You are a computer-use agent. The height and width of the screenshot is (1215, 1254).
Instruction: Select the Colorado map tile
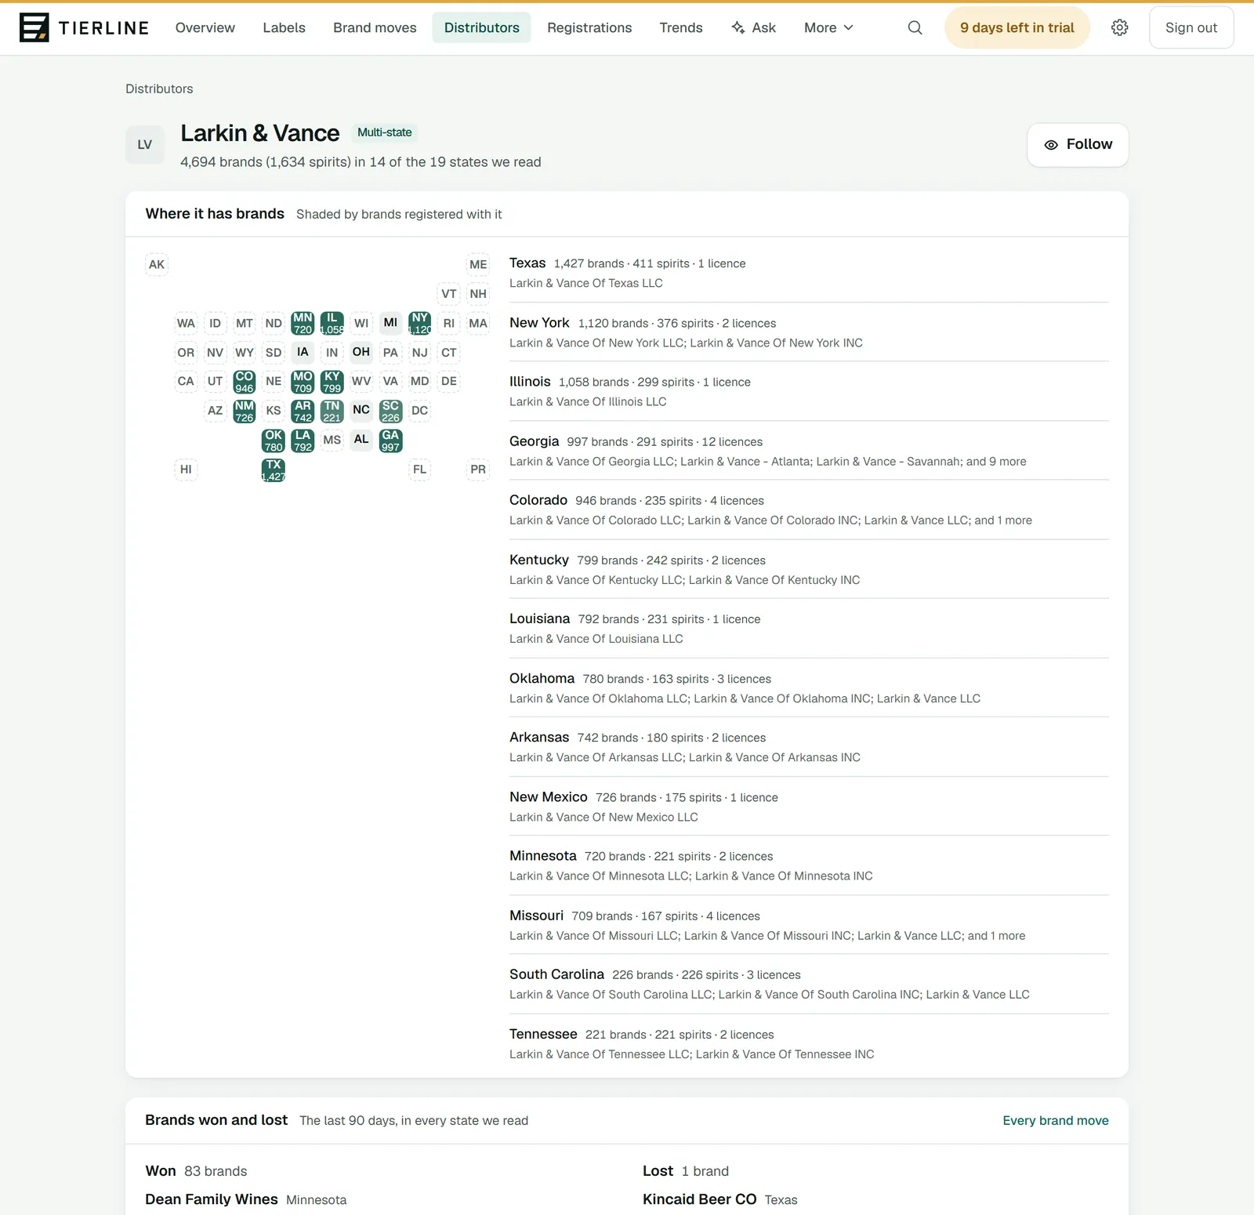click(x=245, y=382)
